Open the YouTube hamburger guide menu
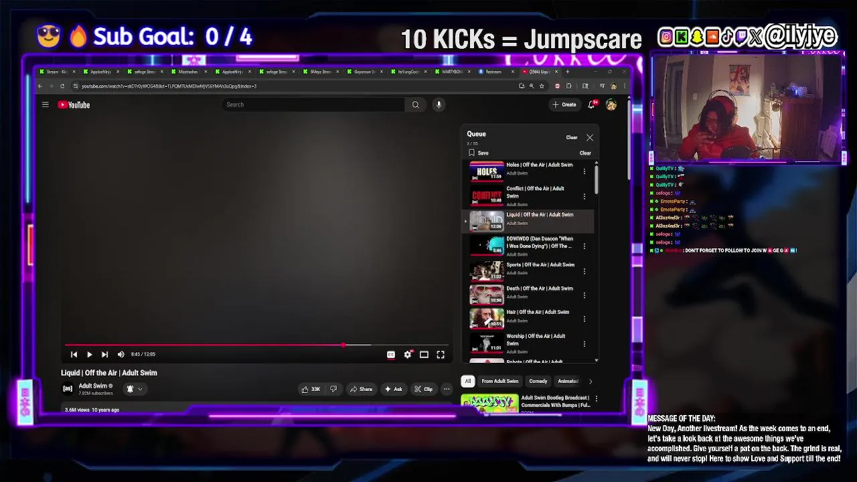Image resolution: width=857 pixels, height=482 pixels. coord(46,104)
